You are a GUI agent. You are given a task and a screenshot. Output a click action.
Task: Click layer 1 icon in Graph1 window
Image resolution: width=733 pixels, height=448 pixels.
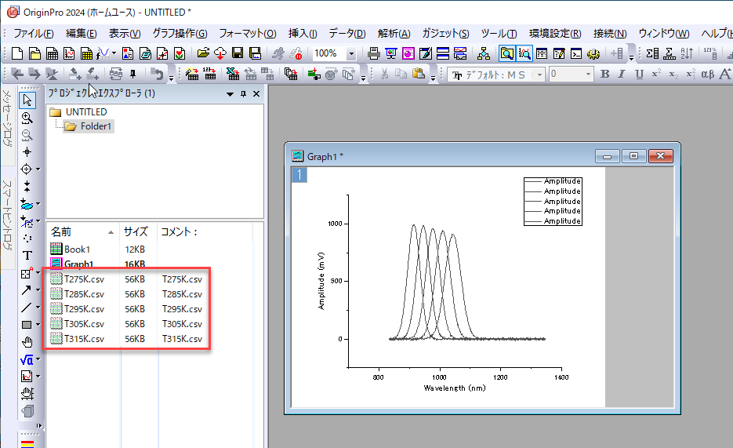point(299,175)
